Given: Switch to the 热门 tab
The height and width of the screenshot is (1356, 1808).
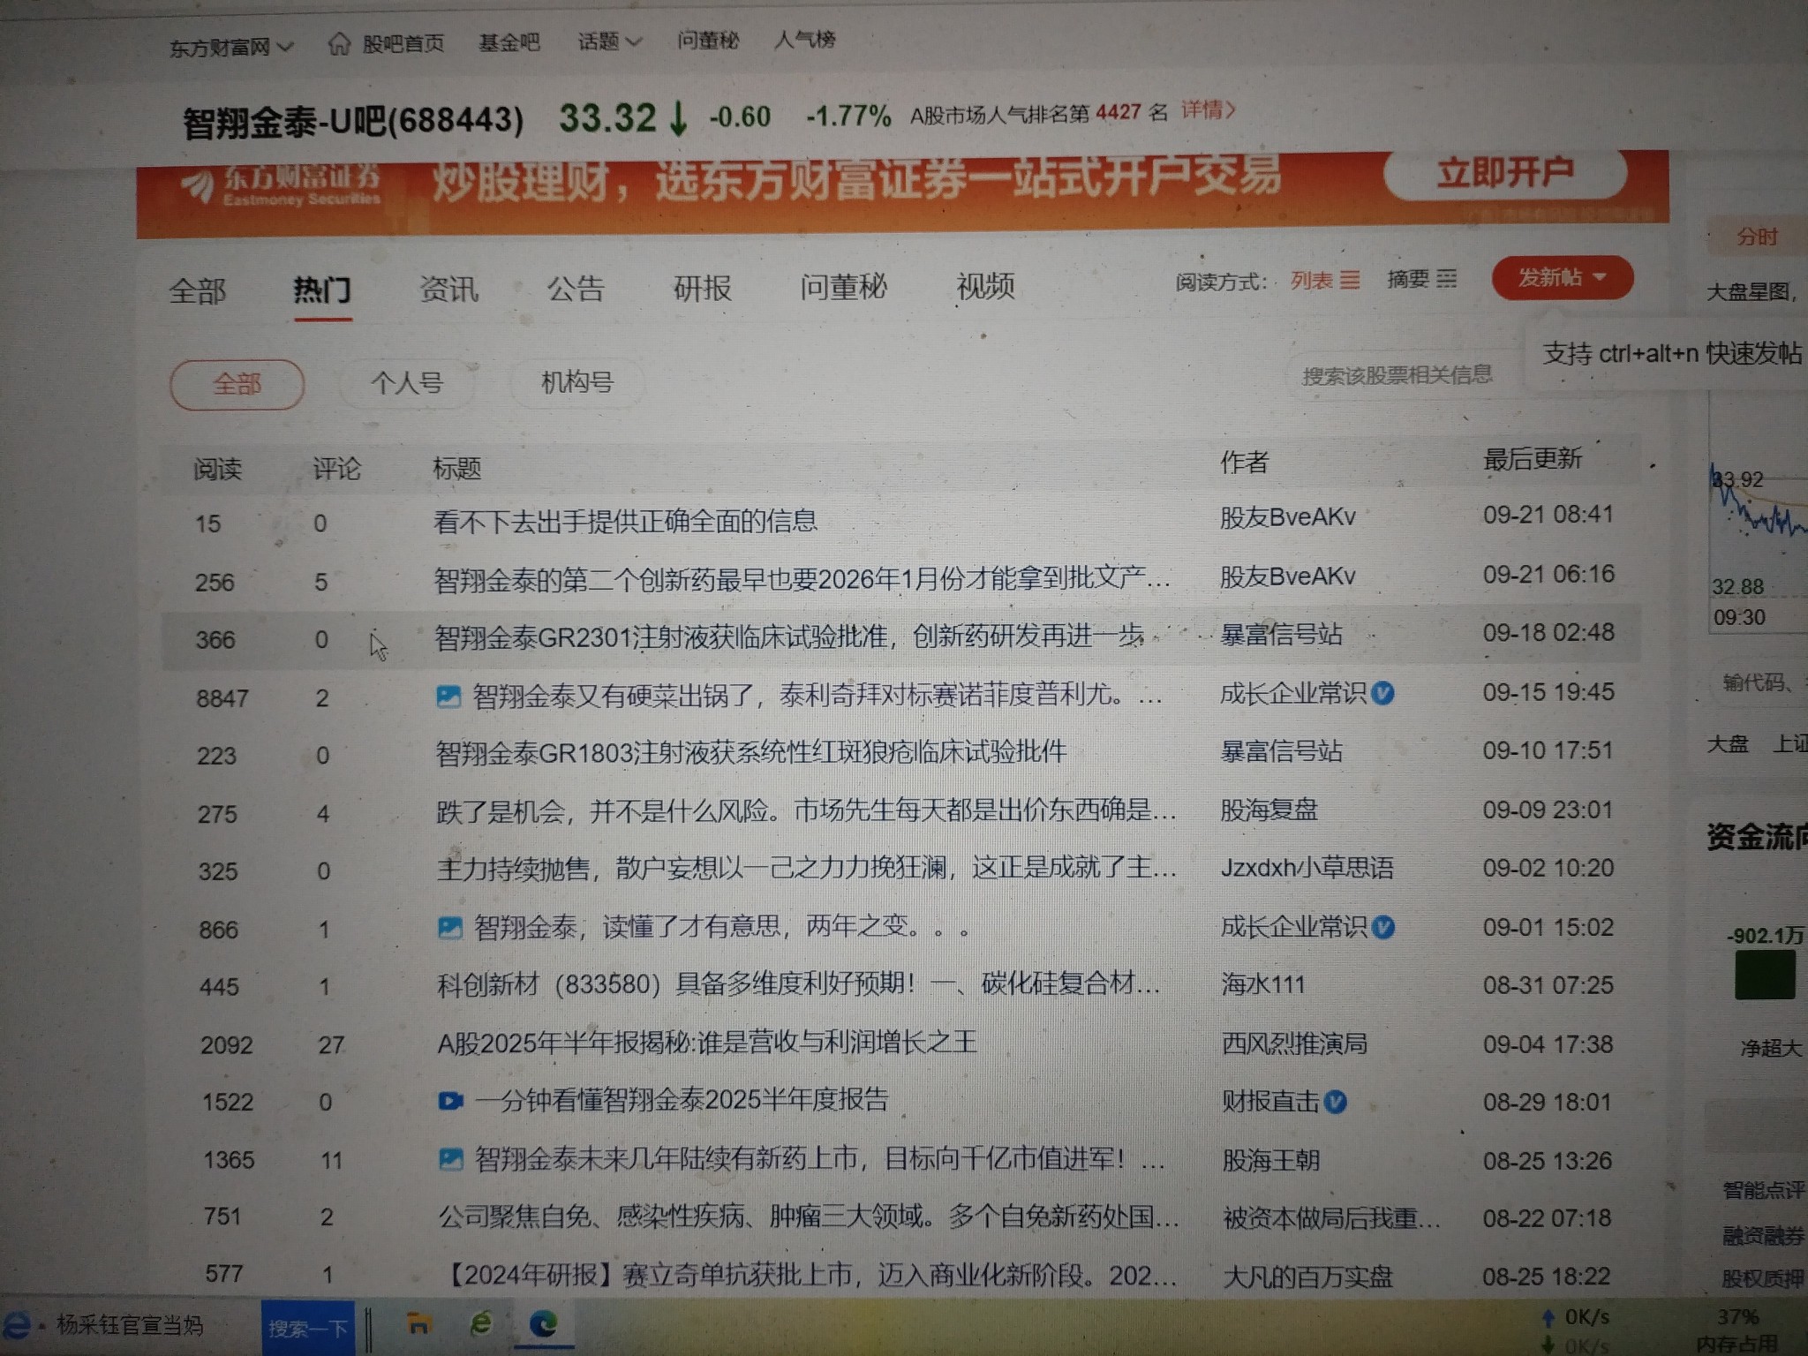Looking at the screenshot, I should point(322,290).
